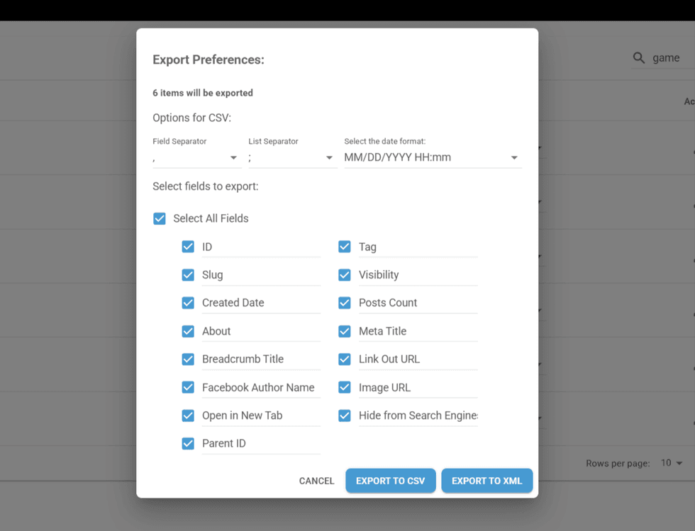Toggle the Meta Title checkbox
The width and height of the screenshot is (695, 531).
tap(345, 331)
